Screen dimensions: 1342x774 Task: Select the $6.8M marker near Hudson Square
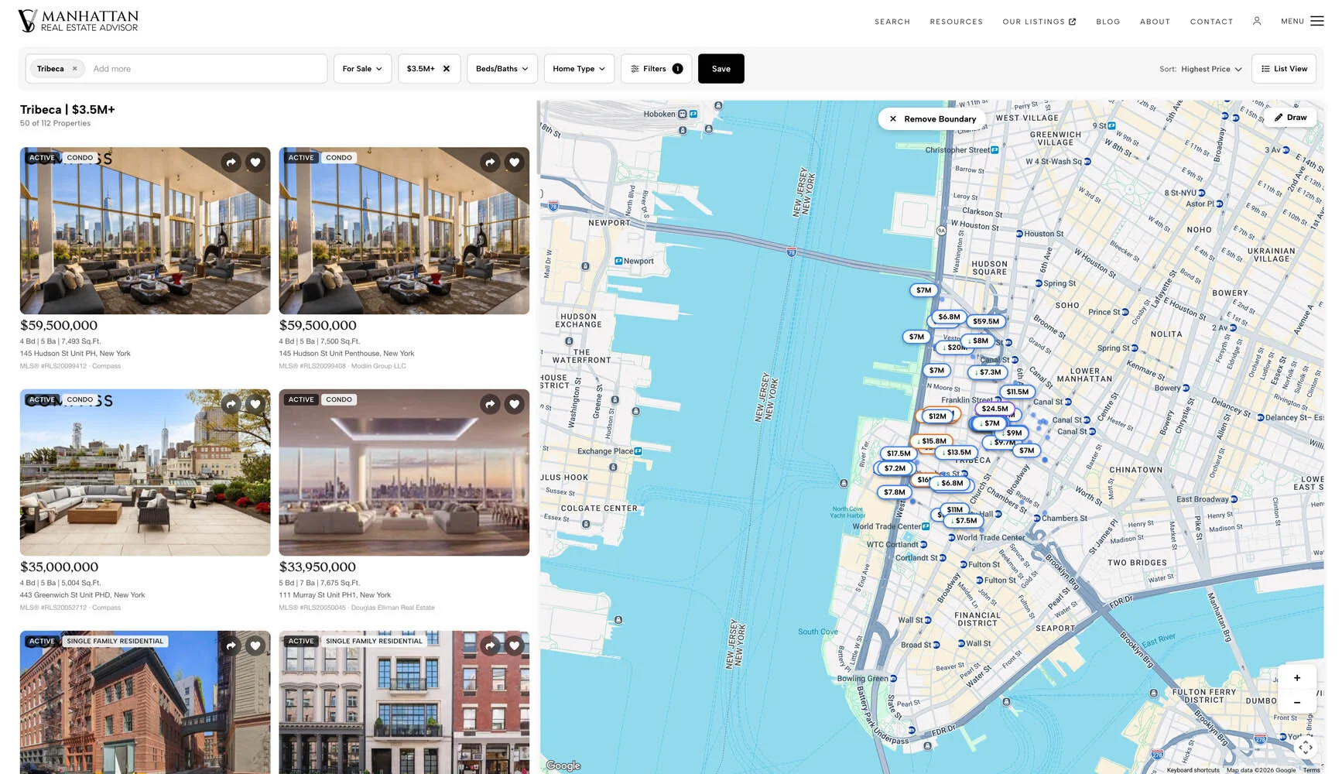(x=949, y=317)
